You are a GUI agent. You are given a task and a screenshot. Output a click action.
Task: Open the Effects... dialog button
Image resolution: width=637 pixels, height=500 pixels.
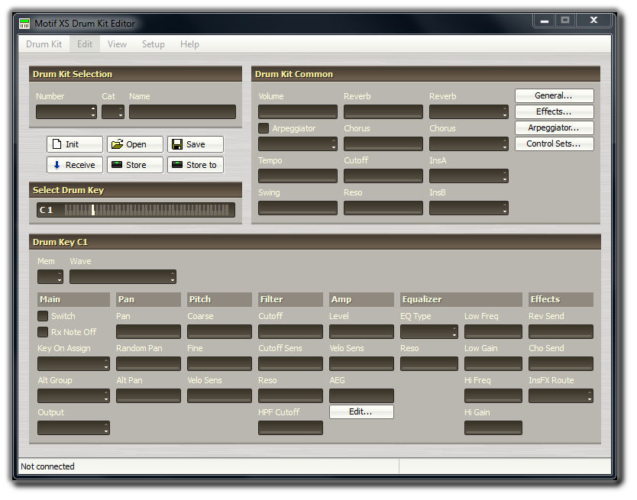(x=554, y=111)
